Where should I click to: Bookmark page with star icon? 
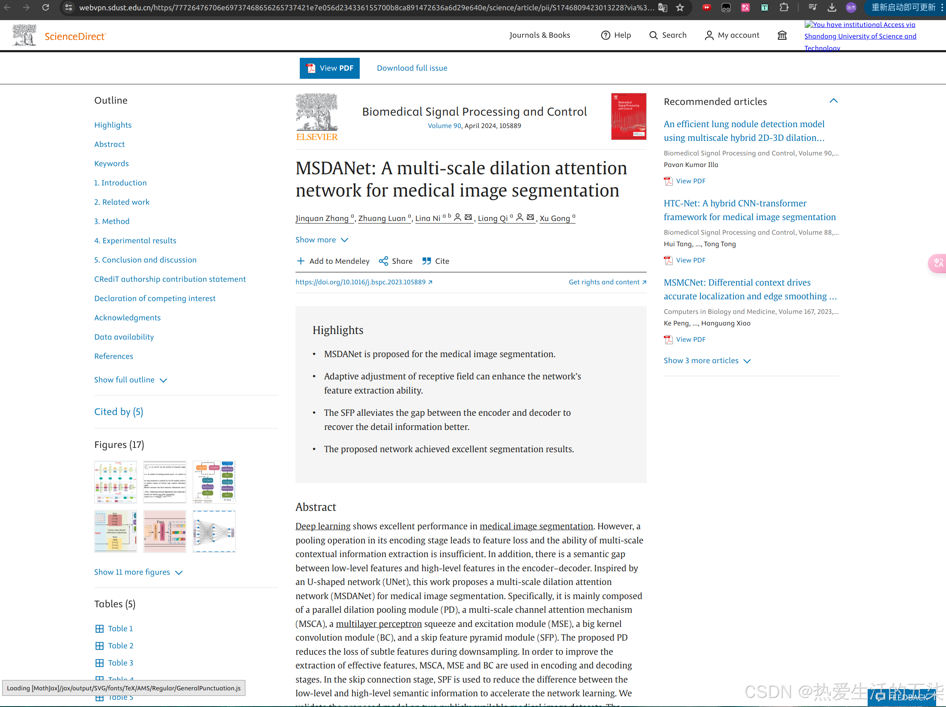coord(680,8)
